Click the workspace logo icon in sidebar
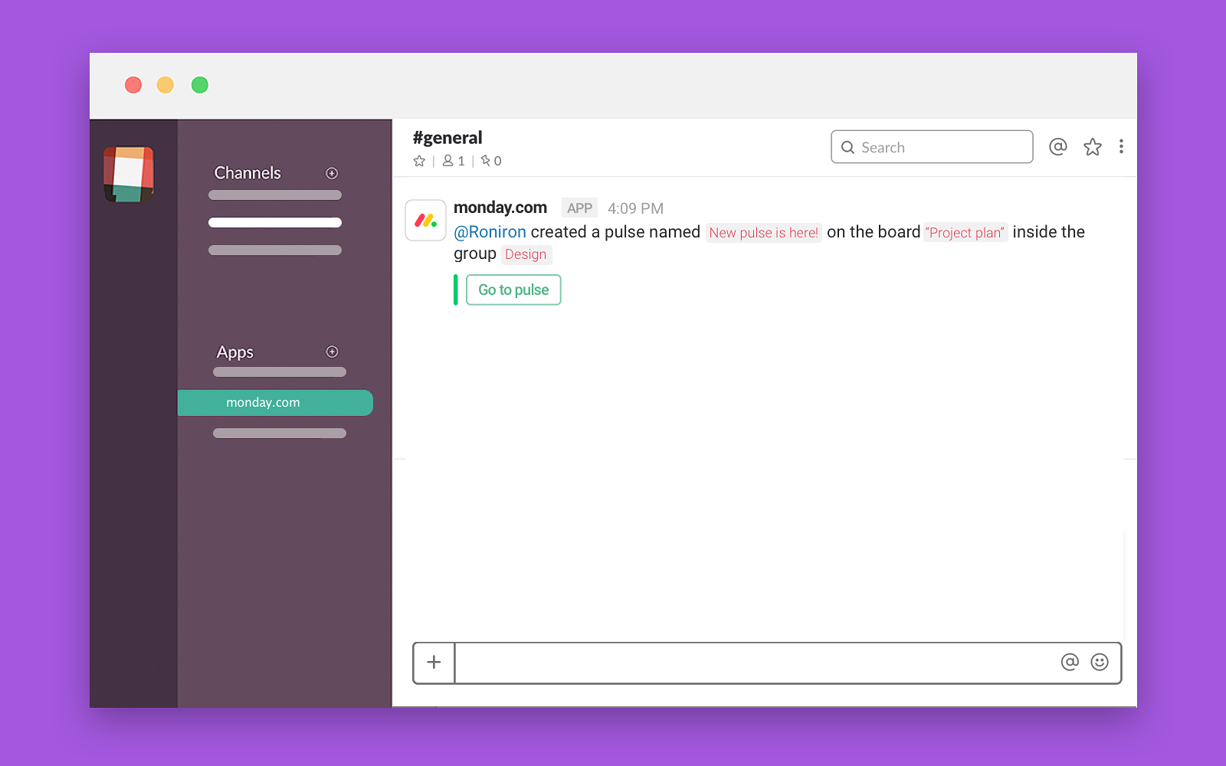The height and width of the screenshot is (766, 1226). [x=129, y=174]
